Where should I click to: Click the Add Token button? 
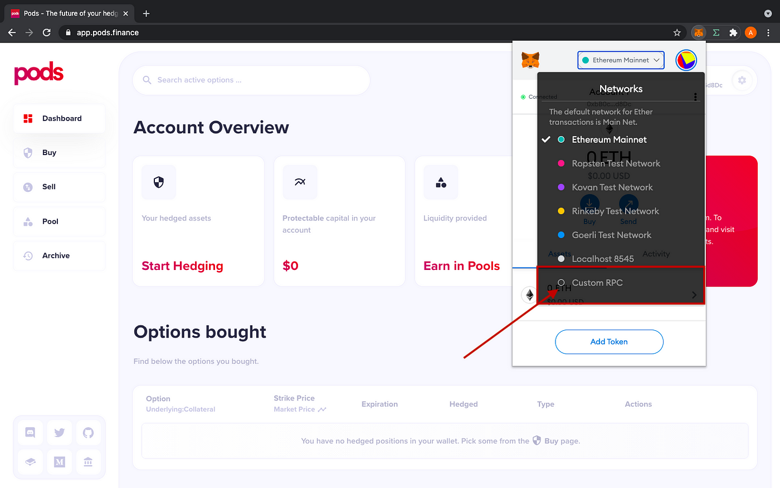[609, 342]
